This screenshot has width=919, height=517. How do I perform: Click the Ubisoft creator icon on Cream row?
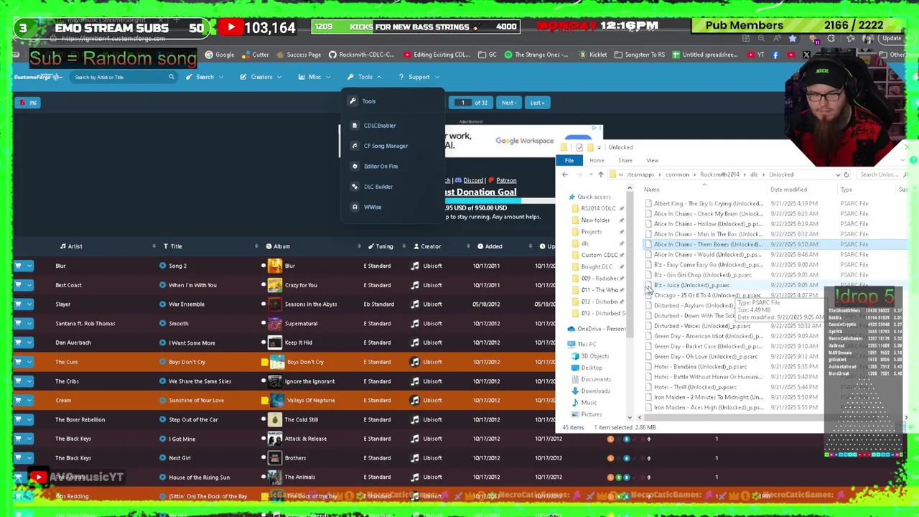(x=414, y=400)
